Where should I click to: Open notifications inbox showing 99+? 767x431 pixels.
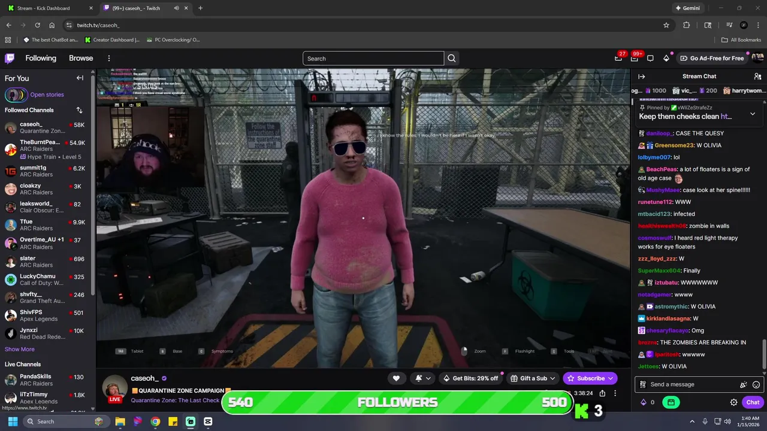pos(635,58)
